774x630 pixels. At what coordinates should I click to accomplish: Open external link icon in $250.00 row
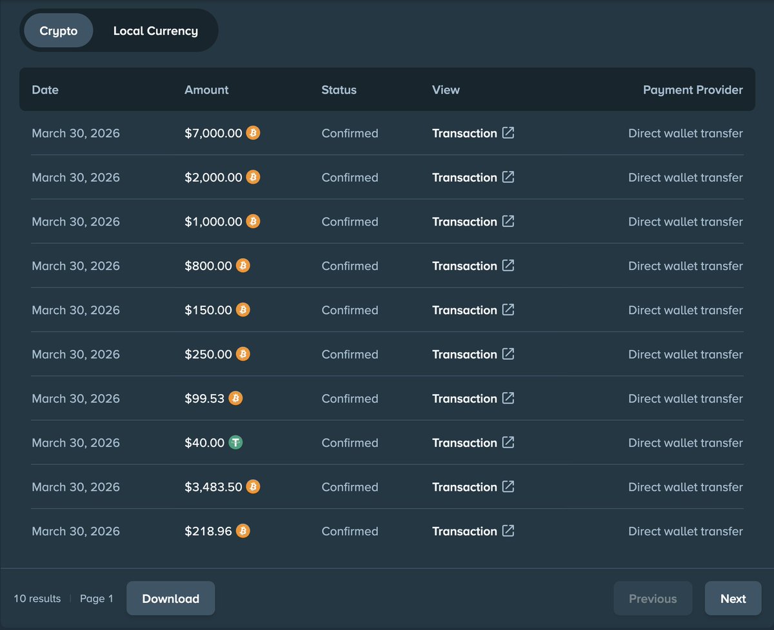(x=508, y=353)
